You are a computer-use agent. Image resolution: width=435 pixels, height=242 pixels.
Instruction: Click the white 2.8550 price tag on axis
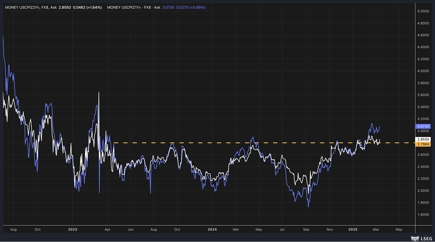point(424,139)
